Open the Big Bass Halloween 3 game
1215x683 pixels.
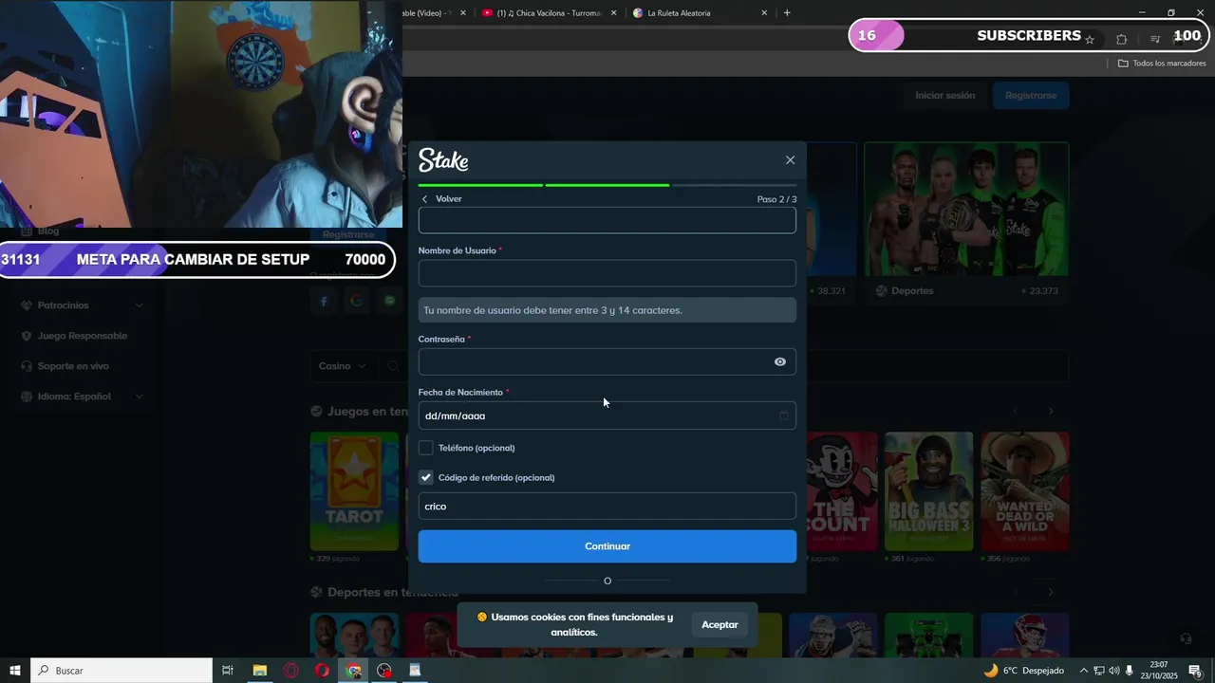(x=928, y=491)
